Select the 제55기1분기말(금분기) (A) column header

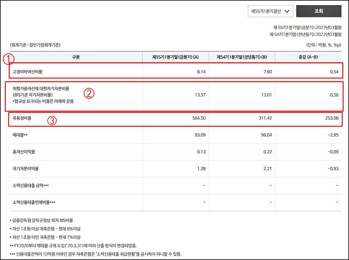tap(175, 57)
